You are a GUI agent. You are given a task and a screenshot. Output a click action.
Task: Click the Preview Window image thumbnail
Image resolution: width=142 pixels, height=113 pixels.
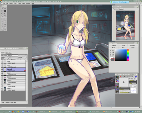point(125,25)
